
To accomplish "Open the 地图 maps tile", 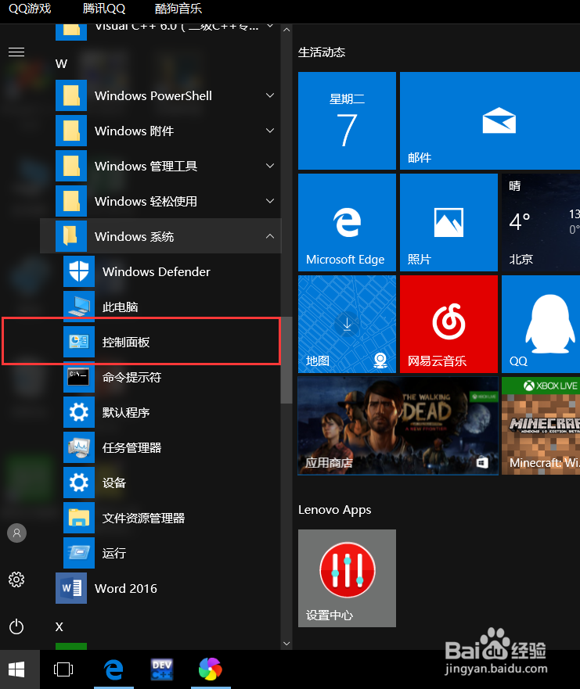I will (347, 325).
